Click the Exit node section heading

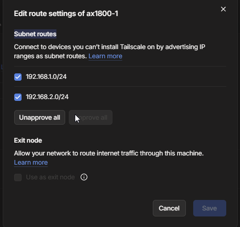pos(28,140)
